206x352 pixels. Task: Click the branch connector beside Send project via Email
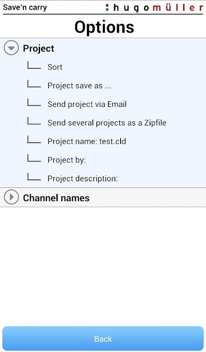[x=34, y=102]
